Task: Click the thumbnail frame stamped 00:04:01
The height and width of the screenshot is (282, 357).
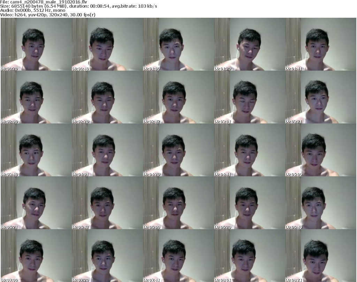Action: click(107, 150)
